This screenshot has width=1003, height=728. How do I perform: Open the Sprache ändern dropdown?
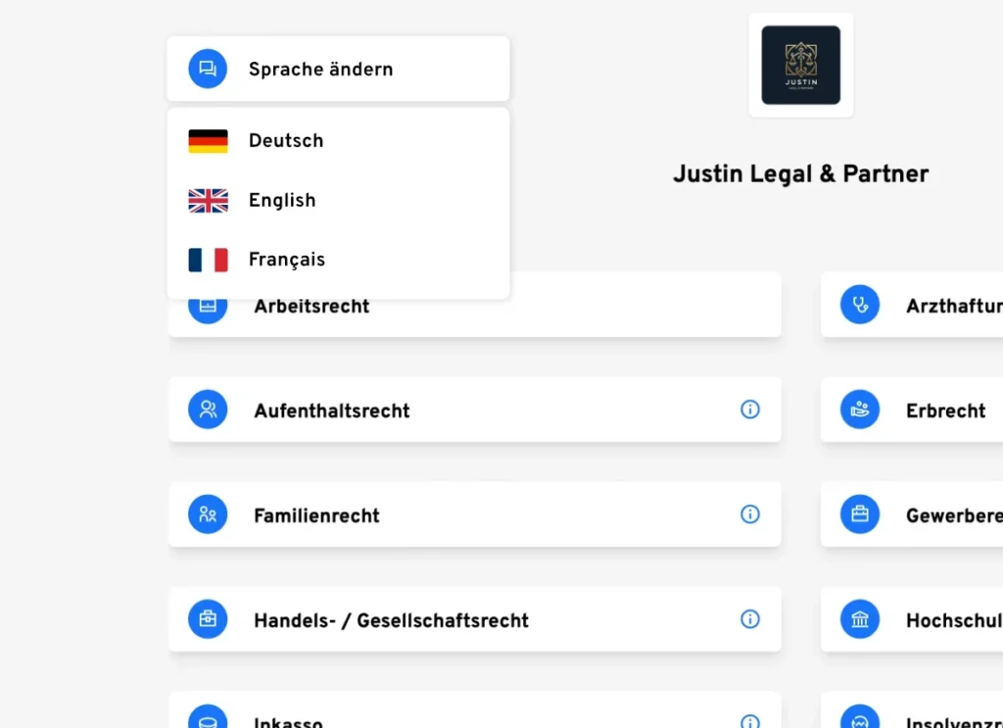click(x=338, y=70)
